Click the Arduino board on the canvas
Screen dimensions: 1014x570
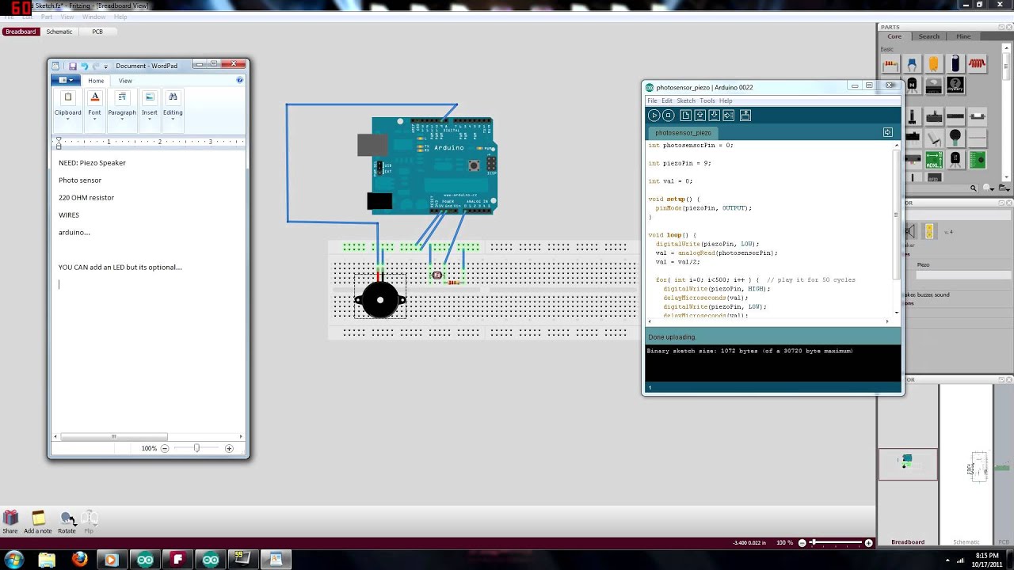434,166
